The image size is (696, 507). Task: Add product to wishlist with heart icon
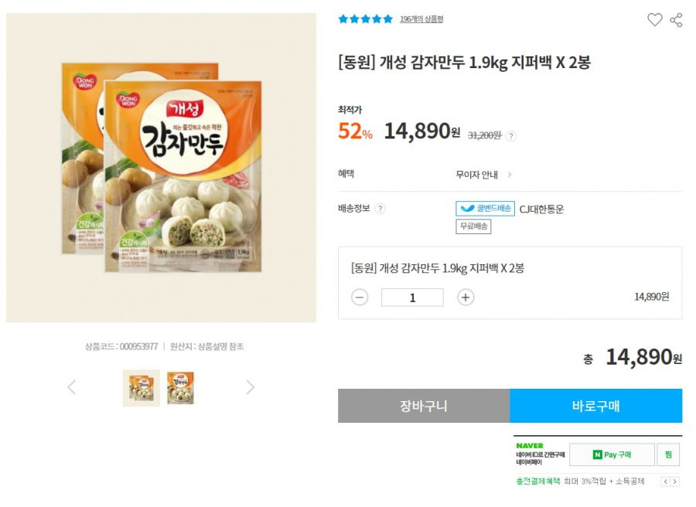click(x=655, y=19)
